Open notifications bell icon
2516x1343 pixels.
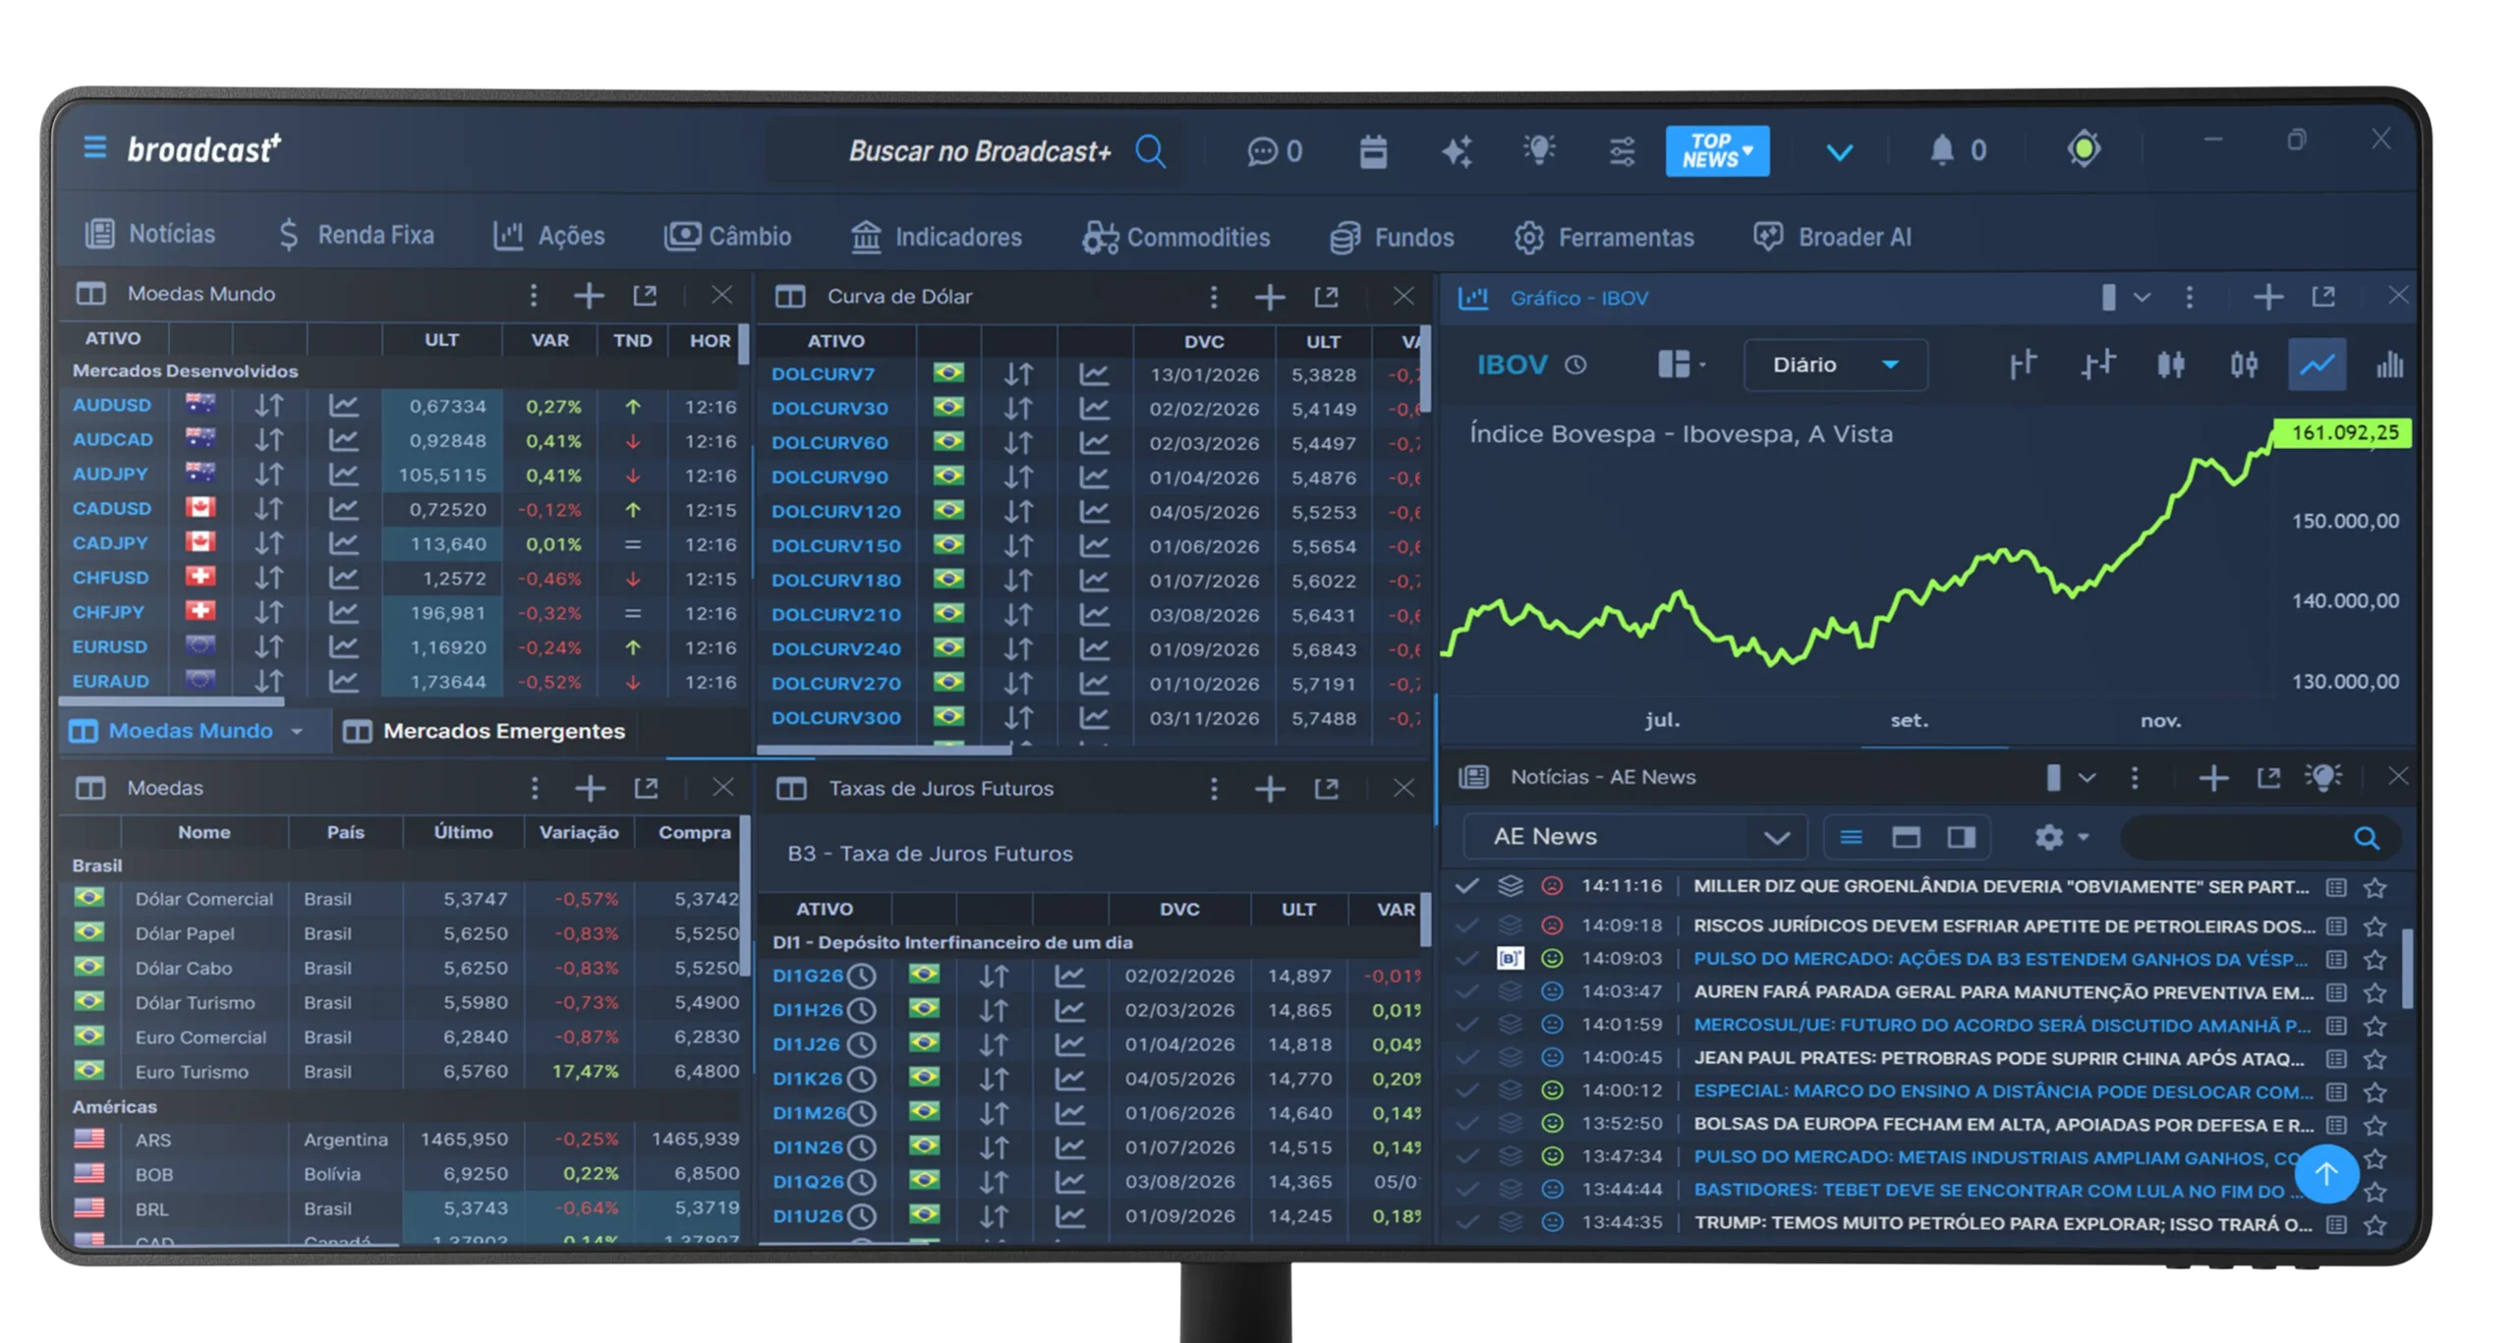point(1942,150)
